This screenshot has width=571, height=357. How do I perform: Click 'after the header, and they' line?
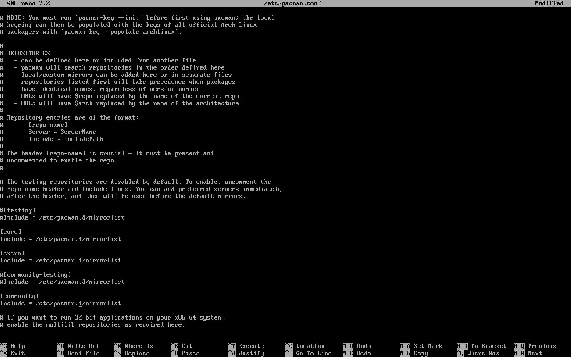point(123,196)
